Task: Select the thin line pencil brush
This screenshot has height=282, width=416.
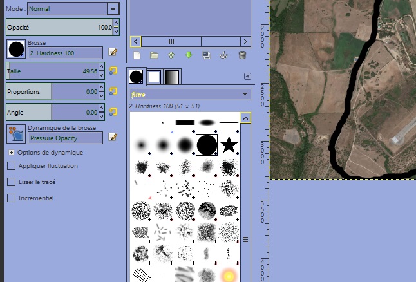Action: point(229,122)
